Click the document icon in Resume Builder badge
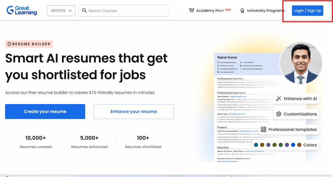 click(x=9, y=44)
